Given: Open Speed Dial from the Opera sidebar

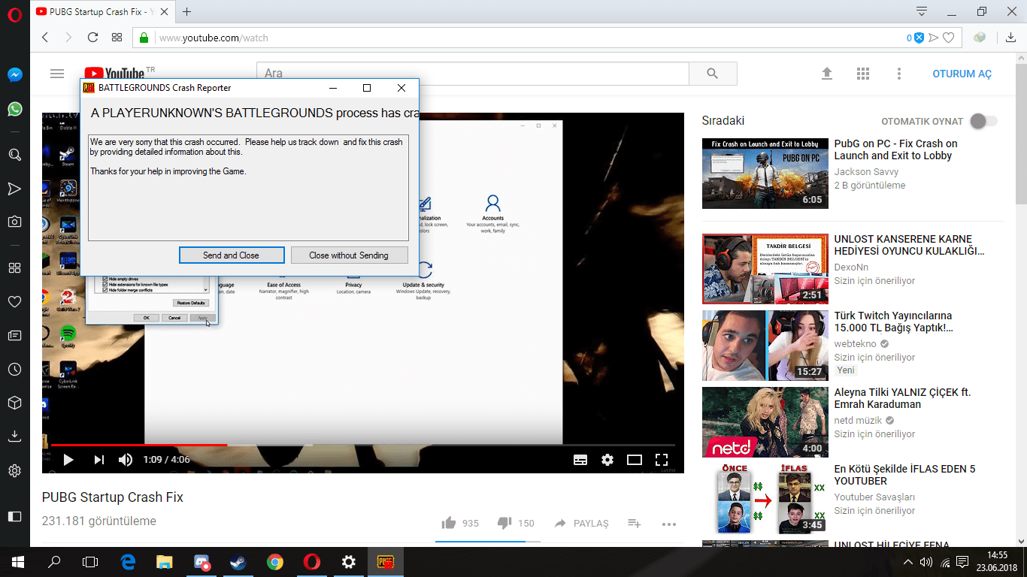Looking at the screenshot, I should 14,267.
